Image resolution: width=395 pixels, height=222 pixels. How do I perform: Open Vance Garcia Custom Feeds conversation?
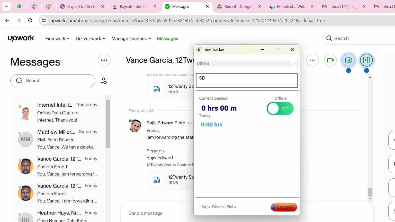58,193
